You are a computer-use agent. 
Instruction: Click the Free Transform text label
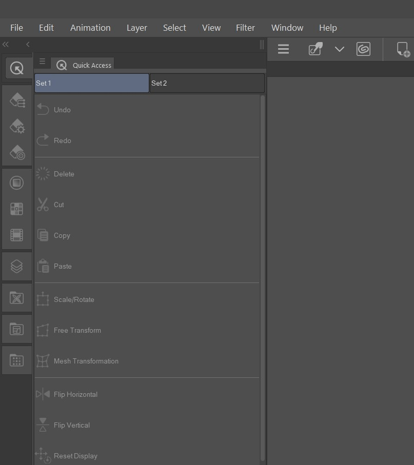point(77,330)
